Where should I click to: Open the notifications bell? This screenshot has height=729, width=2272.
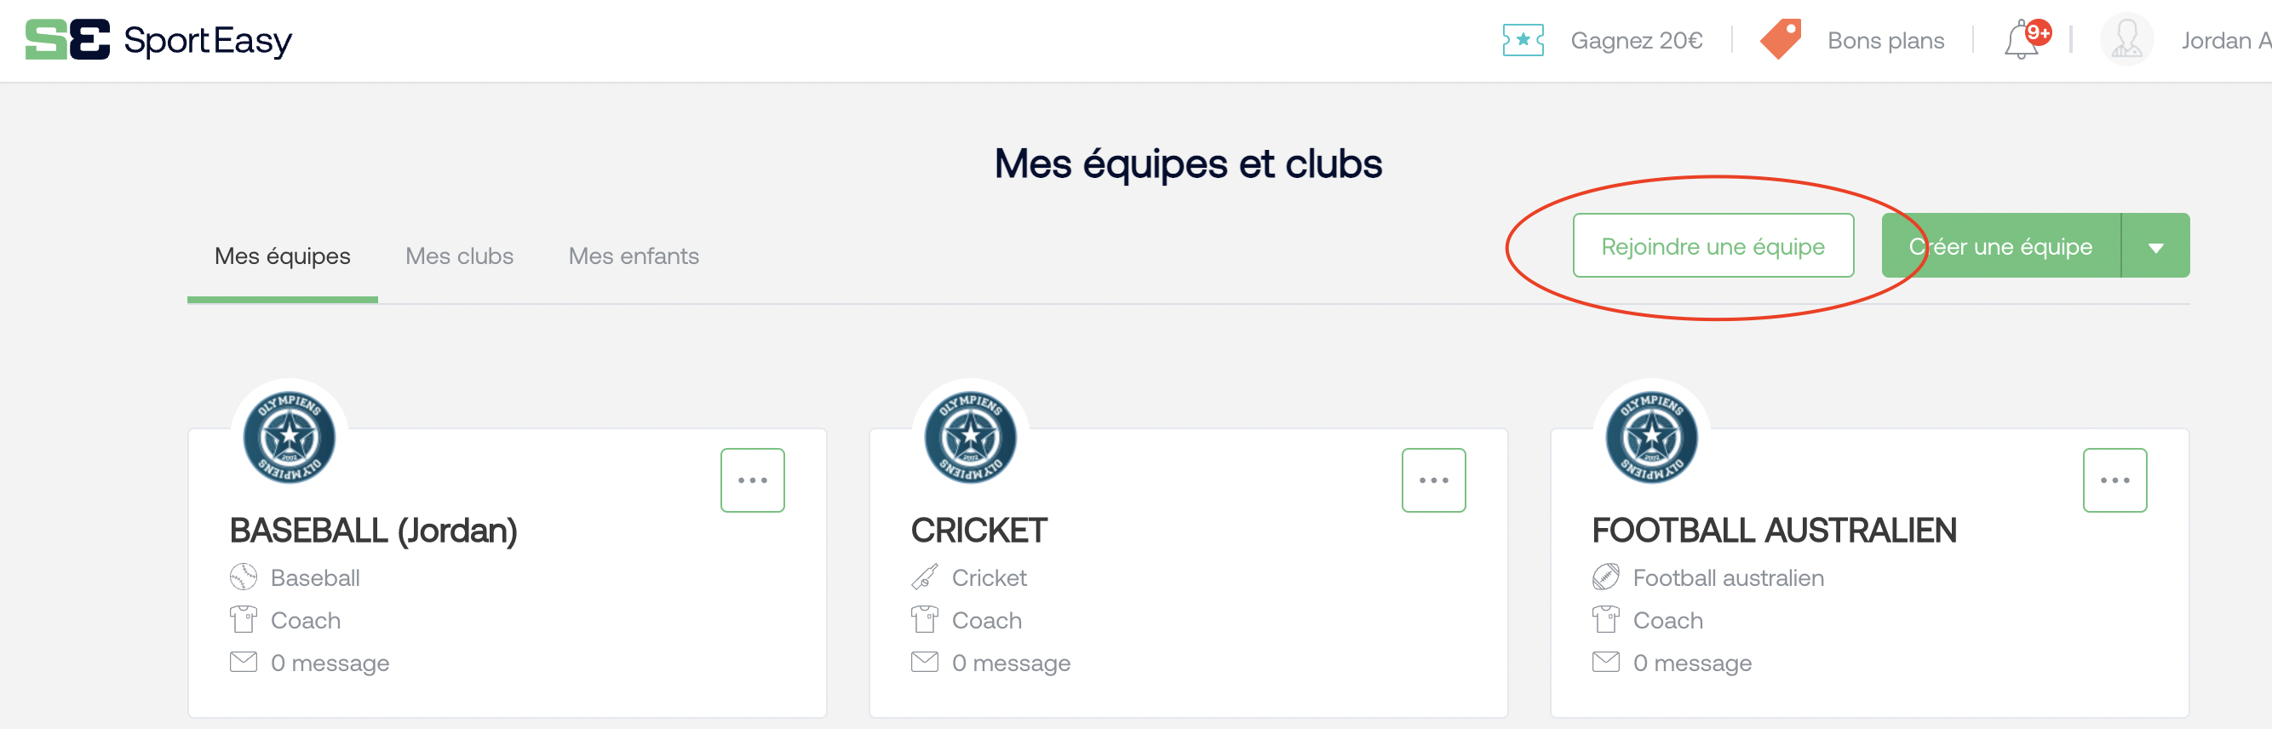coord(2022,41)
